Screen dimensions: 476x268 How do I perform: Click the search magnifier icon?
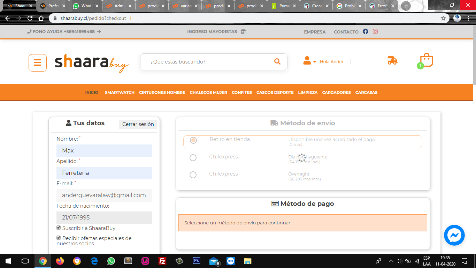[x=277, y=62]
